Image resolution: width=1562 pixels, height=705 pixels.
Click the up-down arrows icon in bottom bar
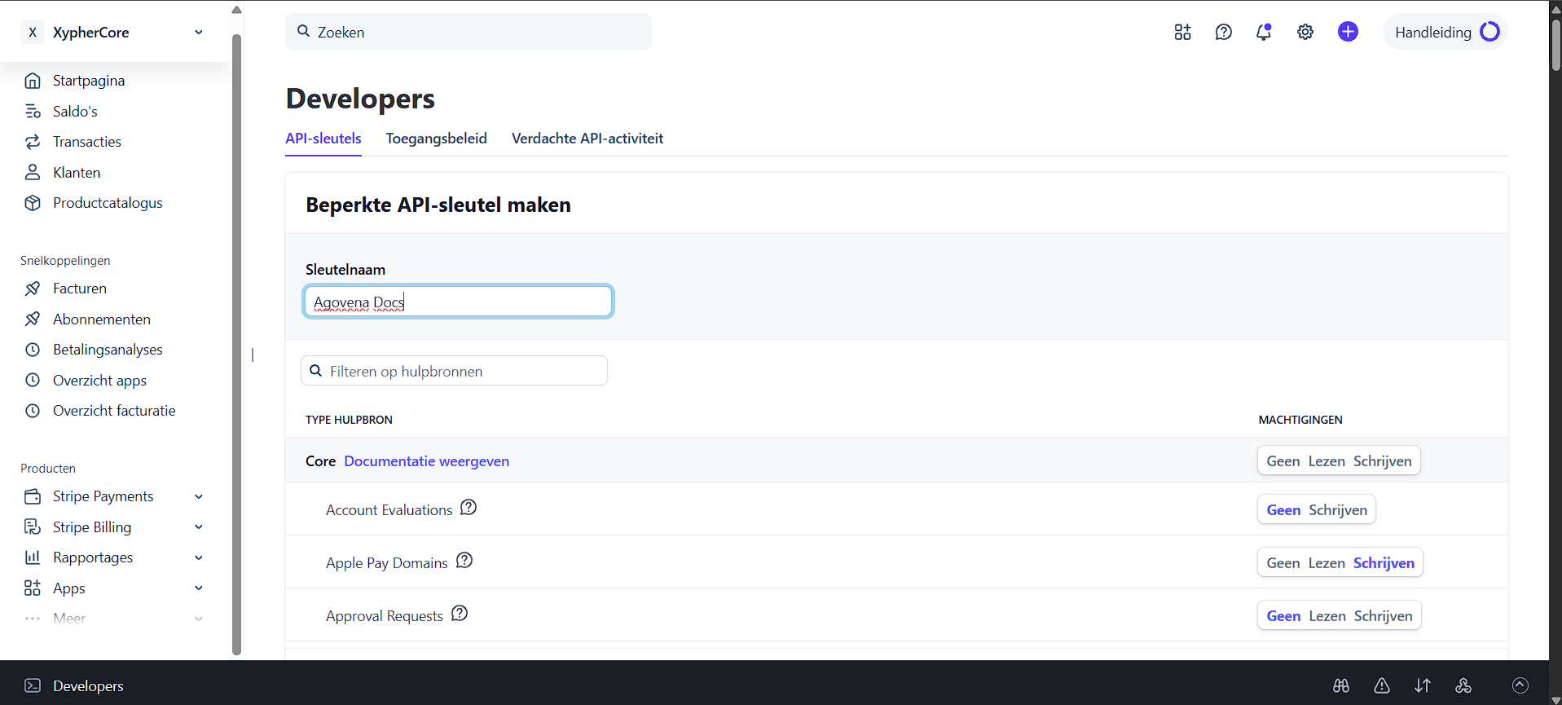1423,685
